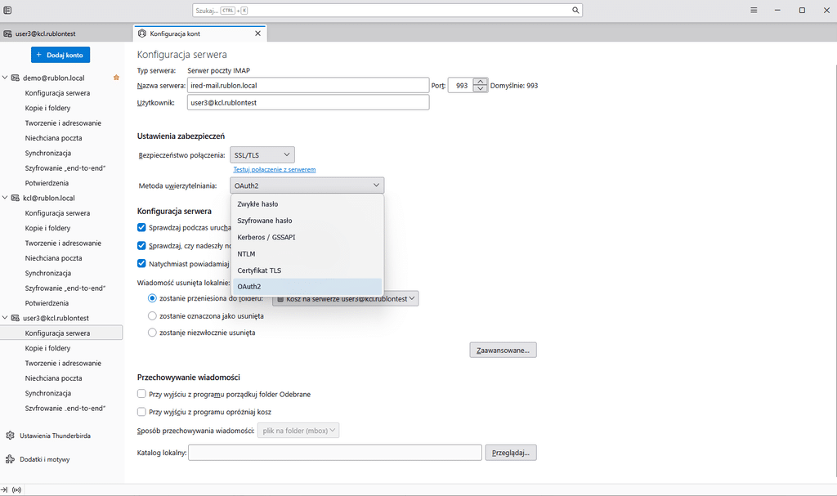This screenshot has width=837, height=496.
Task: Click the search magnifier icon
Action: click(575, 10)
